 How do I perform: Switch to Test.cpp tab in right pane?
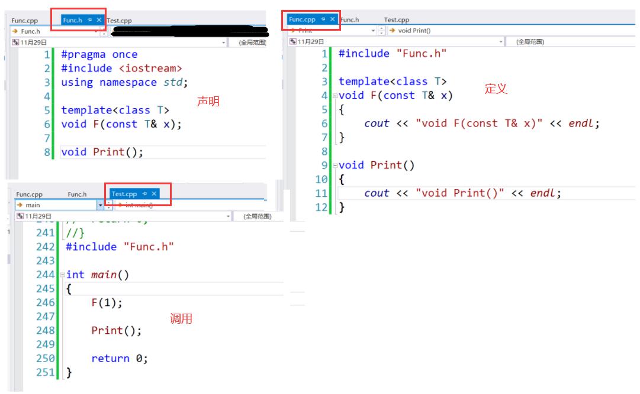(396, 20)
